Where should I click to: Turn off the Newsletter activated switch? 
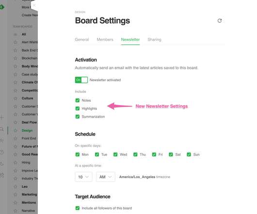pyautogui.click(x=81, y=80)
